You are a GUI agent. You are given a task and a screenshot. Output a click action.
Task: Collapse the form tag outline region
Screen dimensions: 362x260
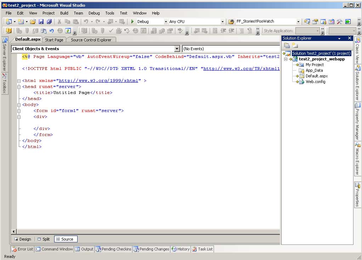tap(19, 111)
